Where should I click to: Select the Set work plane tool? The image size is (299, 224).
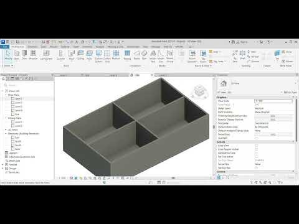tap(277, 55)
